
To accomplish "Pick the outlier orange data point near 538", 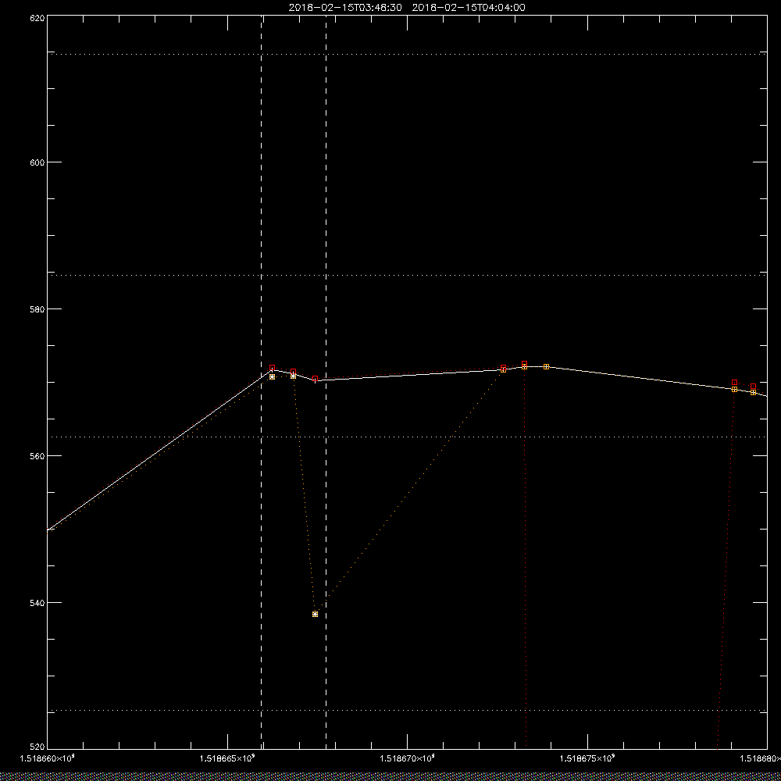I will [315, 614].
